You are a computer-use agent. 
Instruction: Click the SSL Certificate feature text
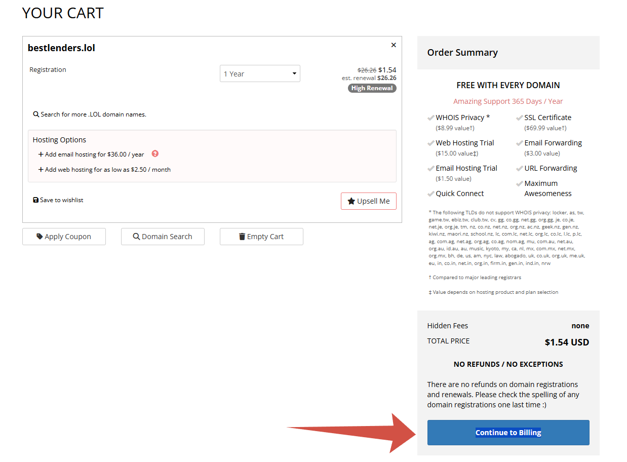(547, 118)
